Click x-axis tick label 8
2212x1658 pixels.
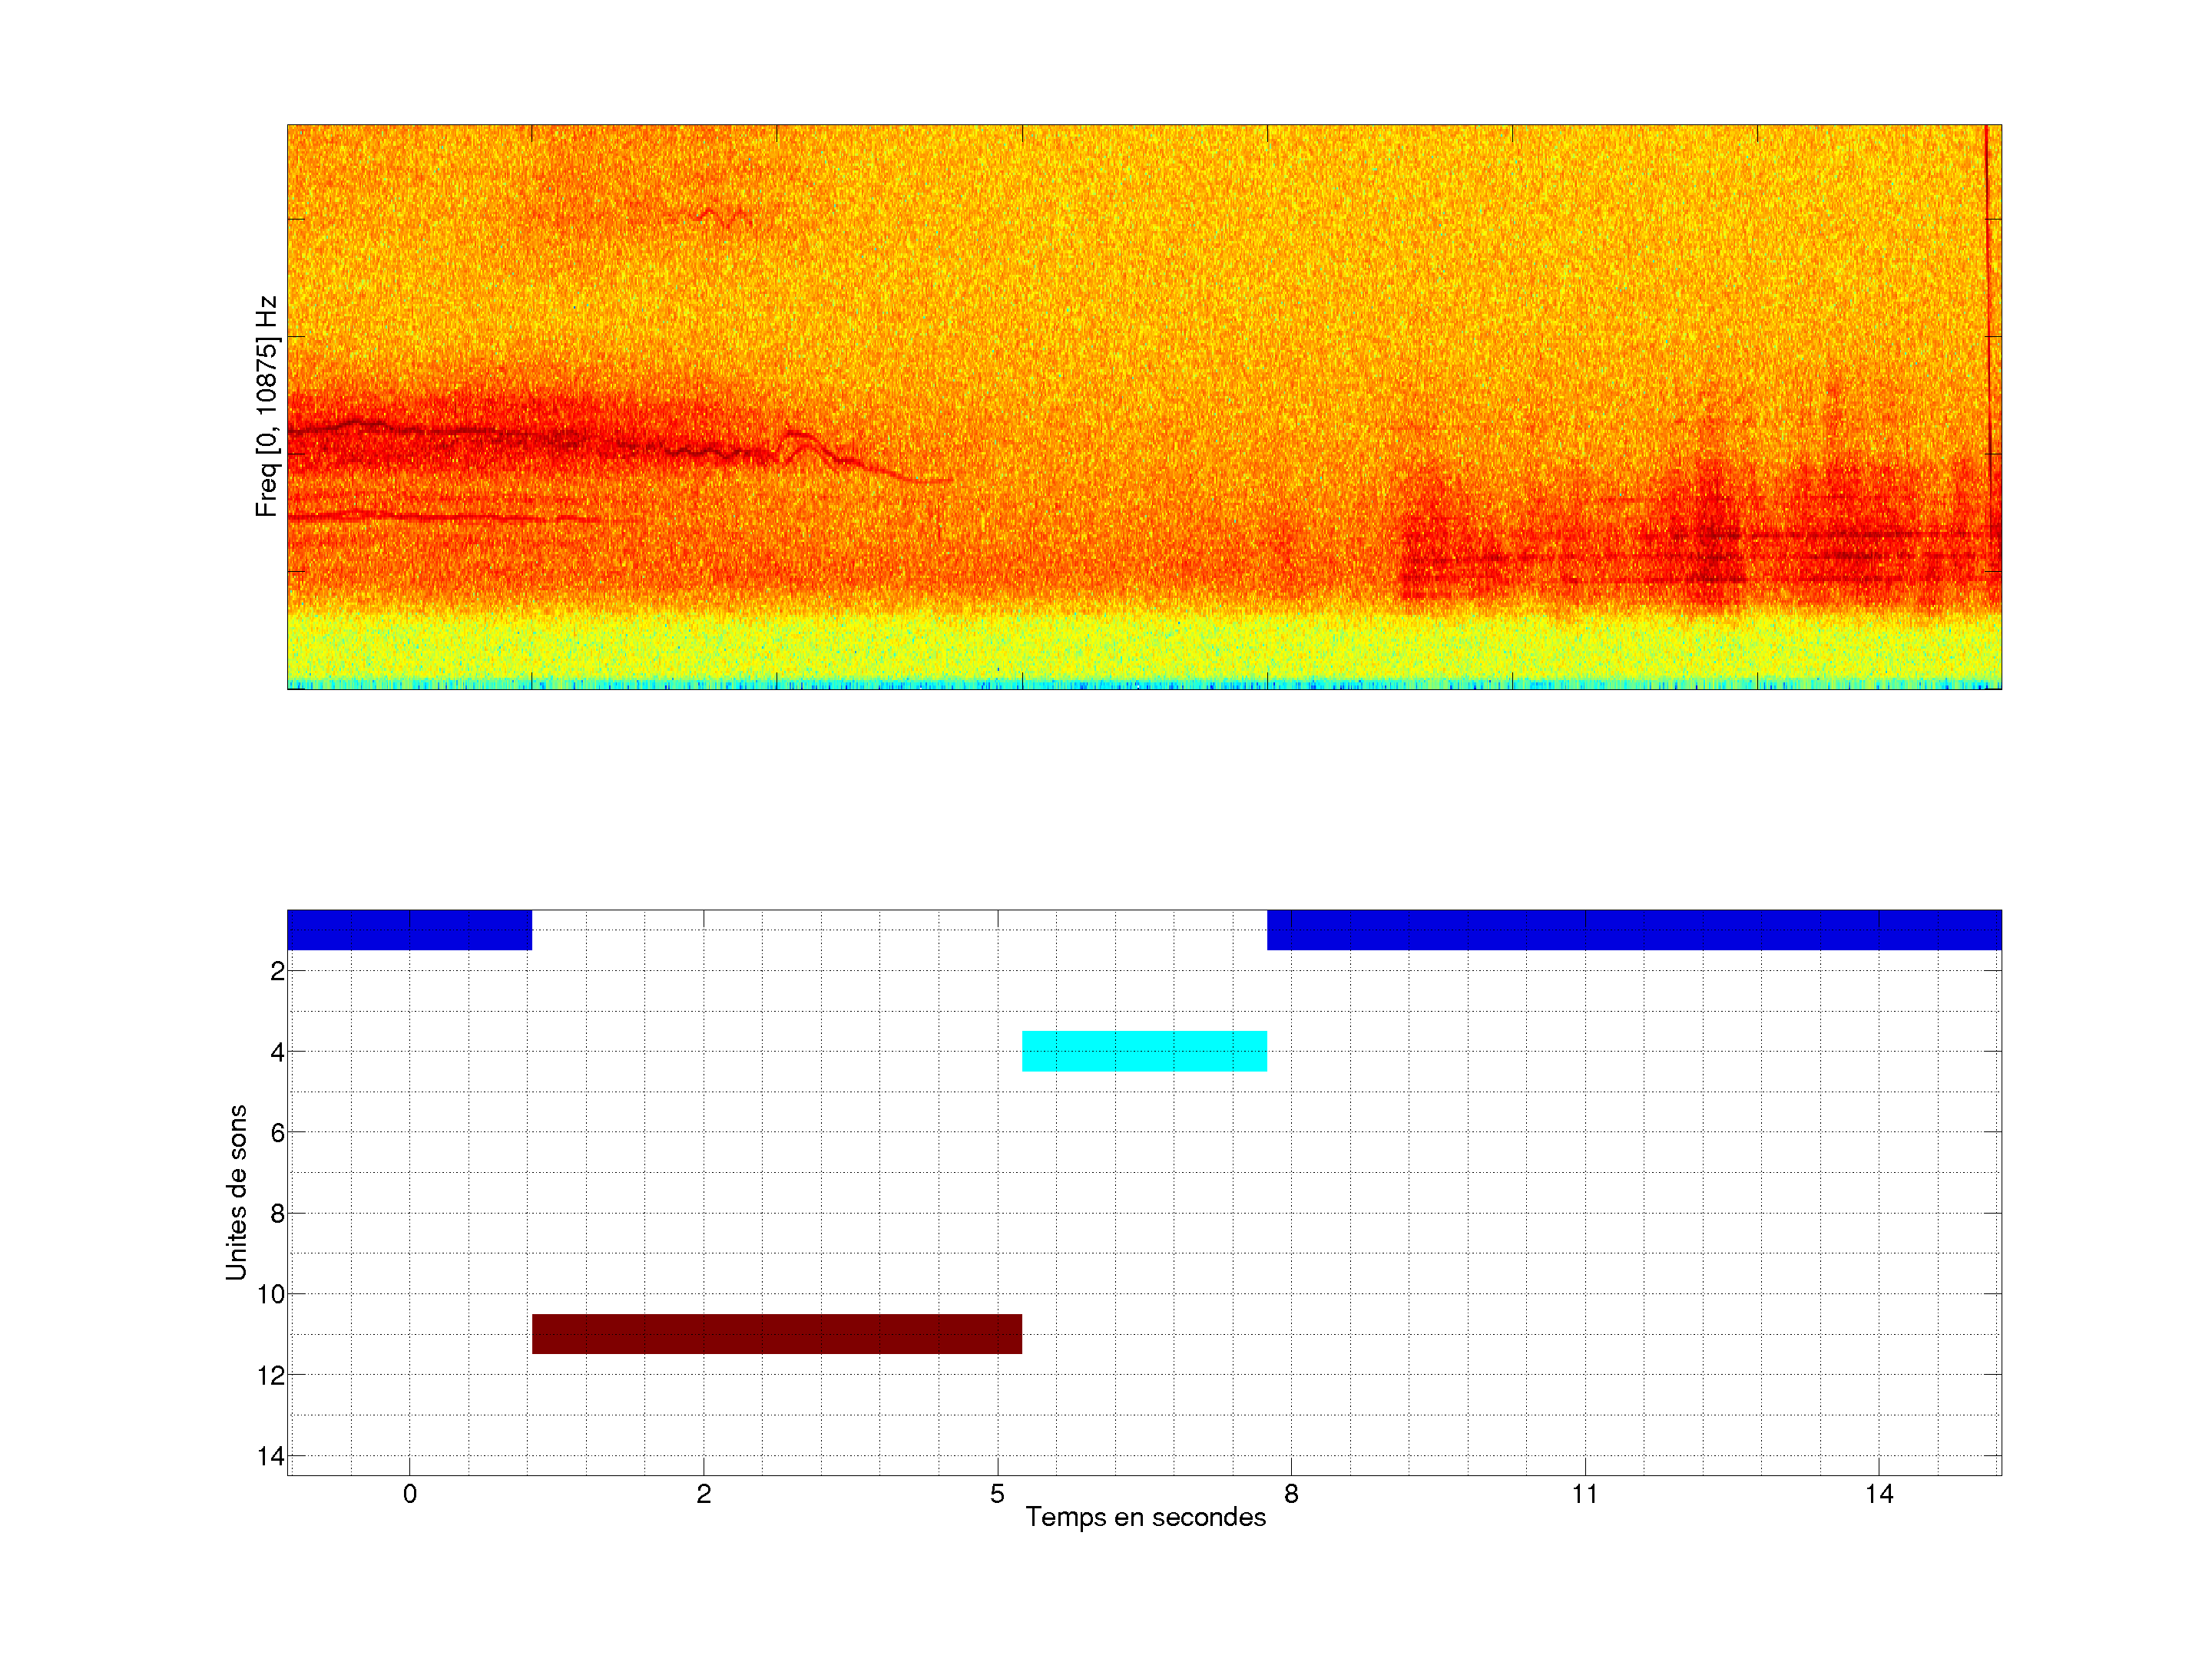coord(1291,1494)
